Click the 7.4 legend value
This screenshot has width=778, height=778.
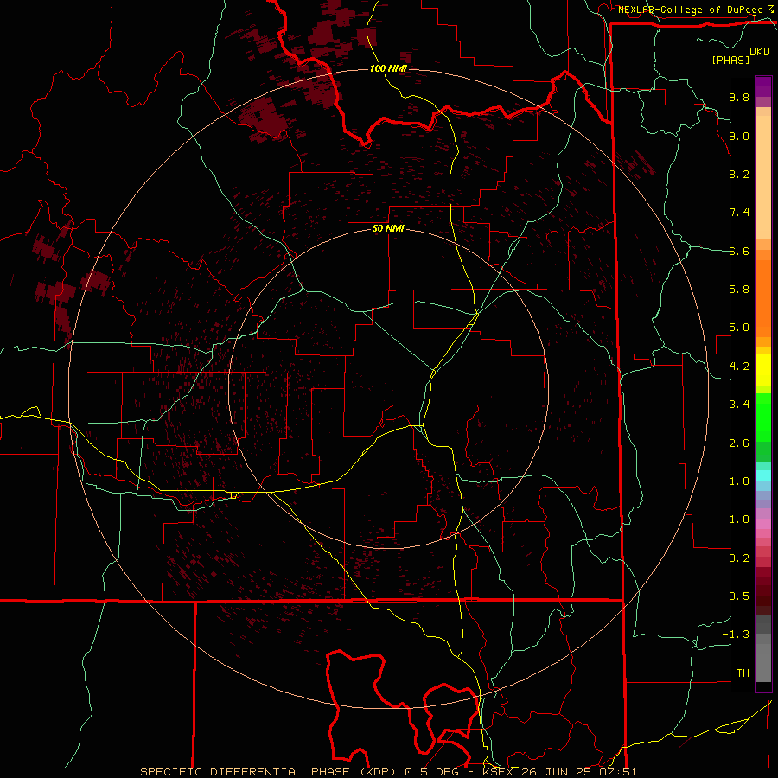[739, 213]
